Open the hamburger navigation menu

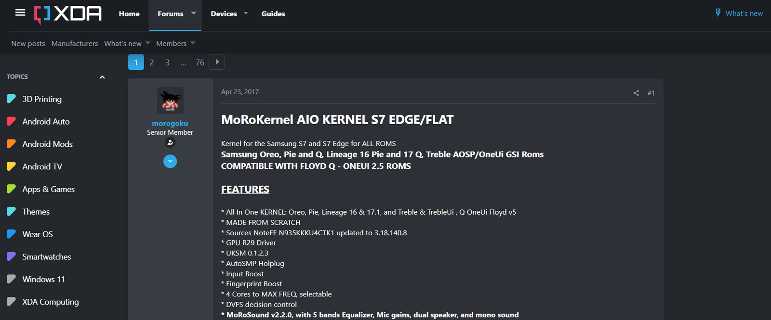[20, 13]
